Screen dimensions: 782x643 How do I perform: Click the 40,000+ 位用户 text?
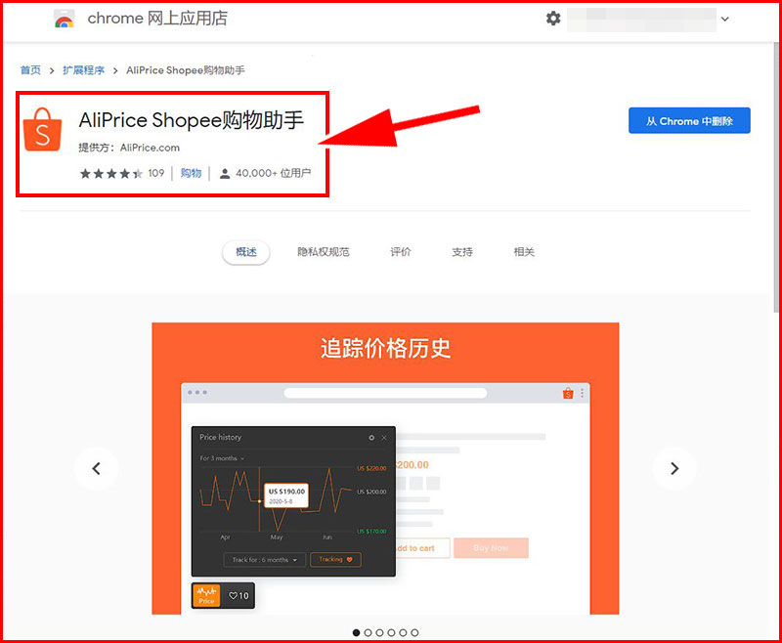click(273, 173)
